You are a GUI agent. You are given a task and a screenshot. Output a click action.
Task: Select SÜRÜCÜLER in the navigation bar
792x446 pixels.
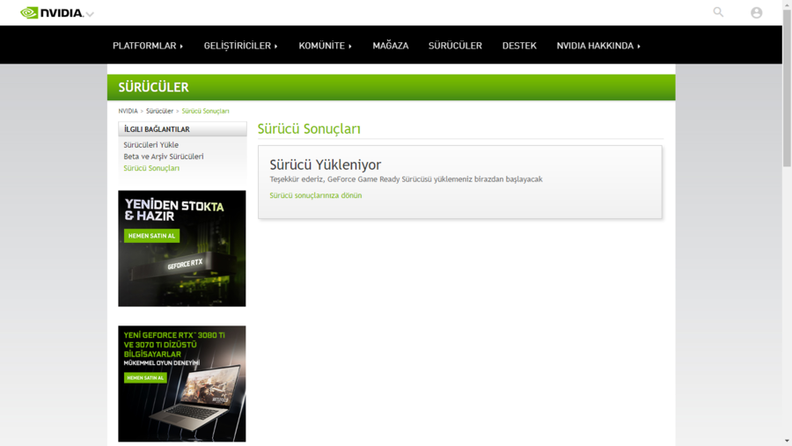pos(455,46)
